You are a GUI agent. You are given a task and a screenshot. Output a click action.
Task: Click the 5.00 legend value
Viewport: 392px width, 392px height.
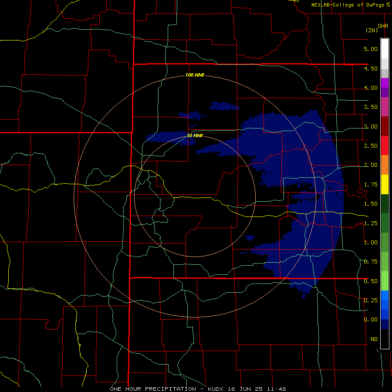[x=371, y=49]
